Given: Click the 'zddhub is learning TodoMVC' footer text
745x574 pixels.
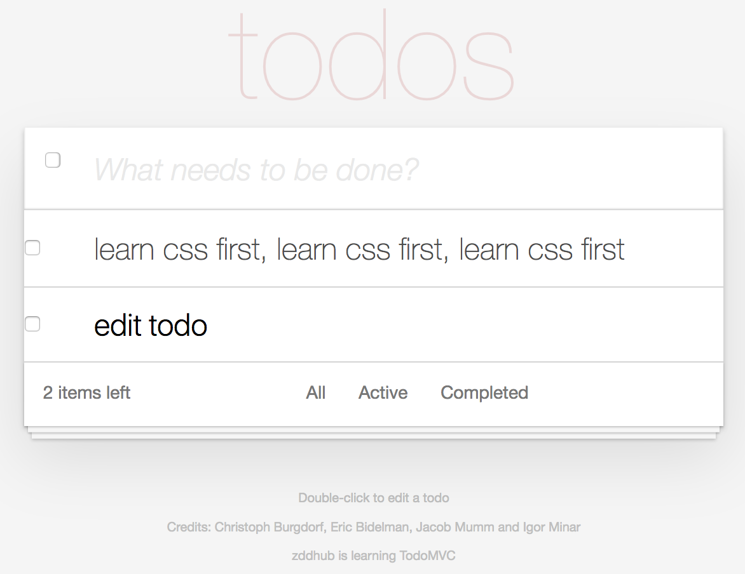Looking at the screenshot, I should (x=374, y=555).
